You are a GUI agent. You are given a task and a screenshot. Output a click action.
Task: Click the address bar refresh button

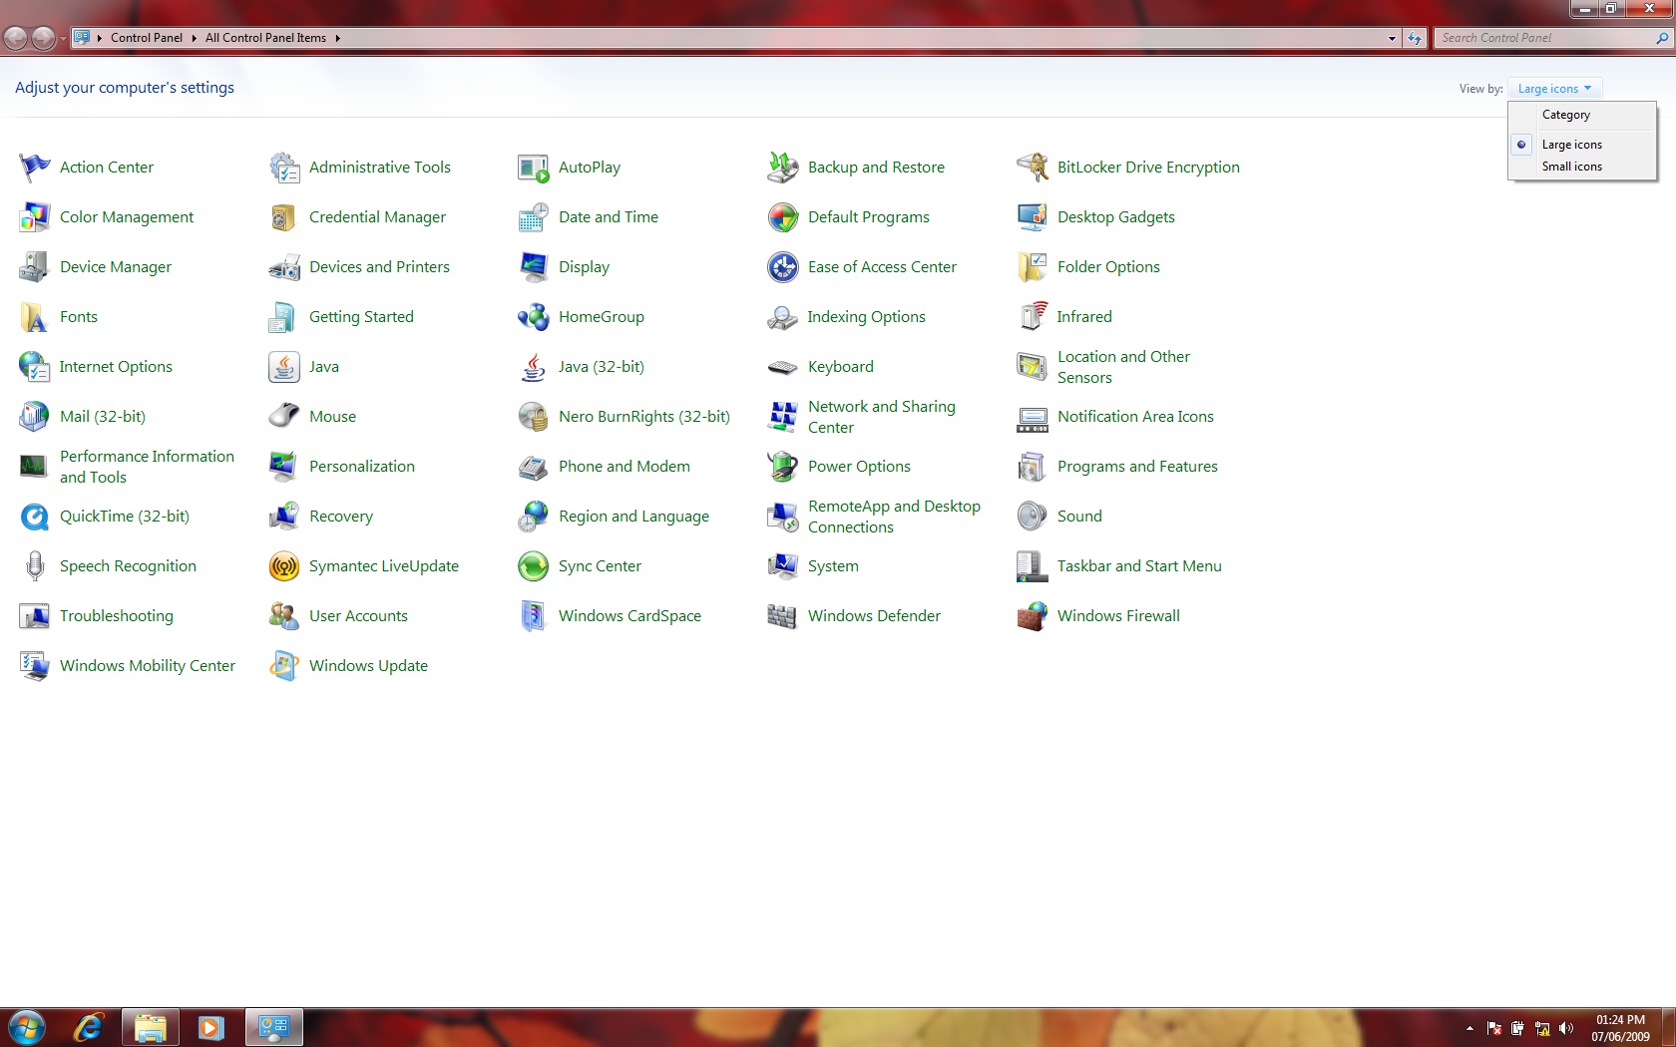tap(1415, 38)
